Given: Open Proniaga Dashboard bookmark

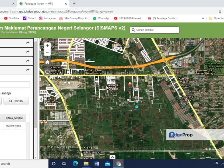Looking at the screenshot, I should click(162, 18).
